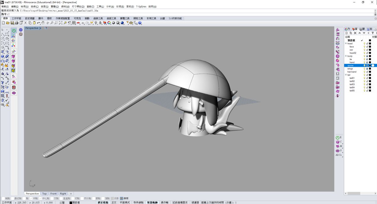Switch to the Front viewport tab
The image size is (377, 204).
point(53,194)
